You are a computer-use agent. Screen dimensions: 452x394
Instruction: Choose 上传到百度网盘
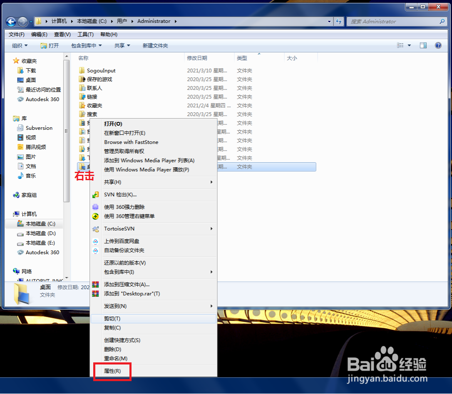click(154, 241)
